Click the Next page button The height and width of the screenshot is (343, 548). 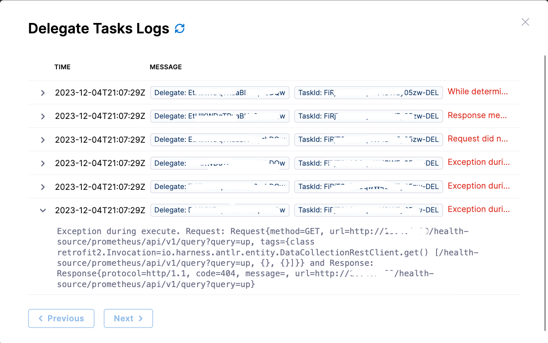pyautogui.click(x=128, y=318)
